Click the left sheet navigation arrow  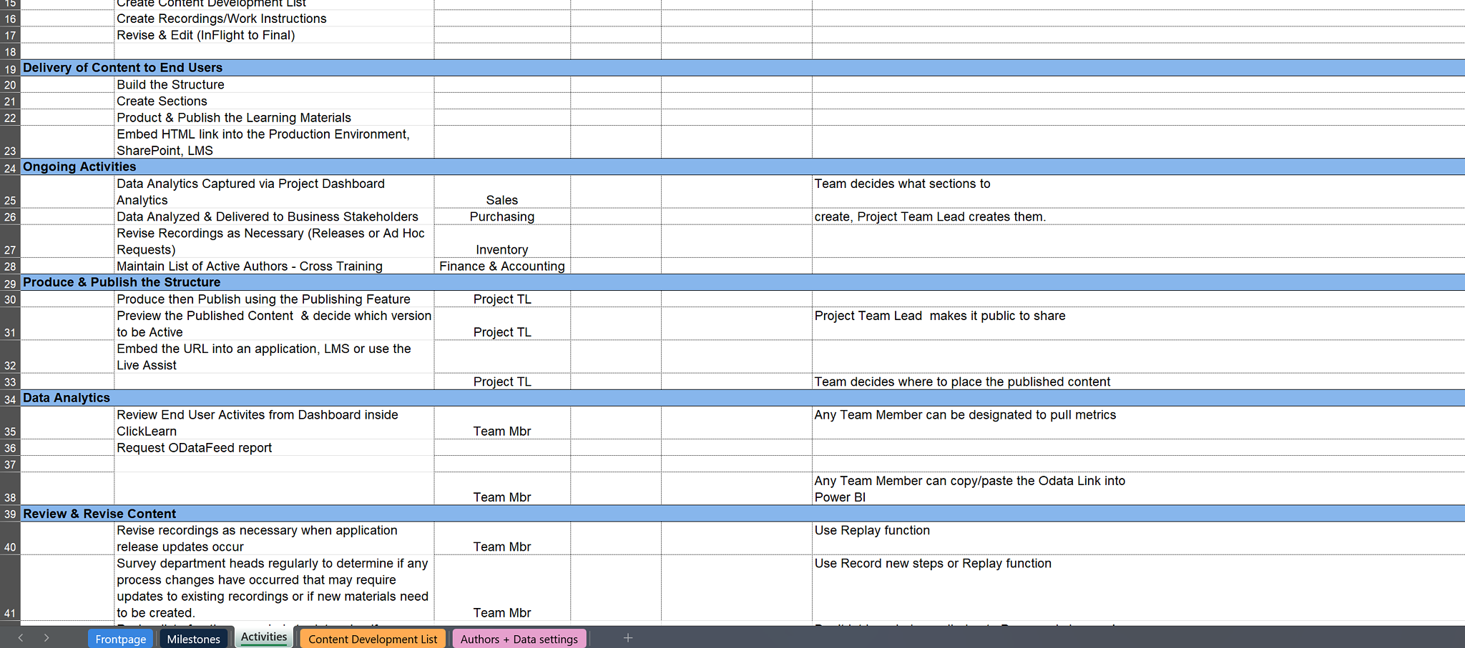(20, 637)
